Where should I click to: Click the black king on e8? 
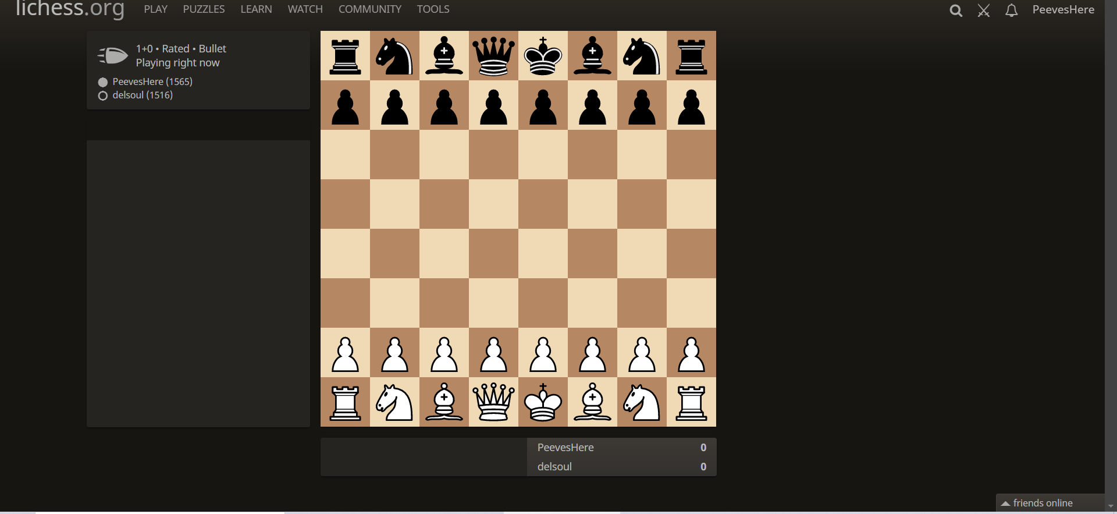543,56
